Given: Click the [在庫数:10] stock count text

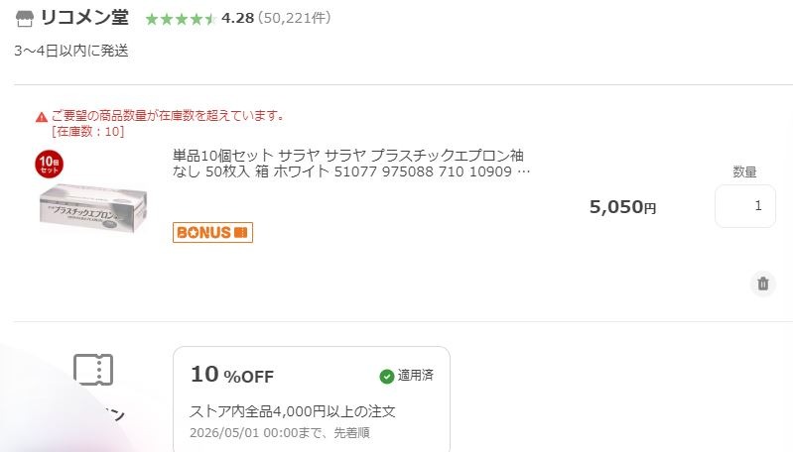Looking at the screenshot, I should pos(88,131).
